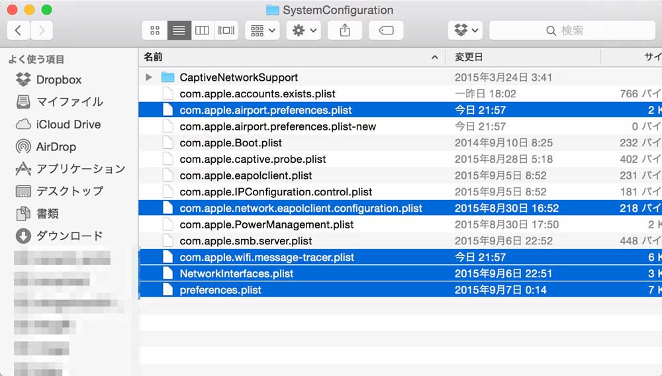The width and height of the screenshot is (662, 376).
Task: Open AirDrop in the sidebar
Action: 46,147
